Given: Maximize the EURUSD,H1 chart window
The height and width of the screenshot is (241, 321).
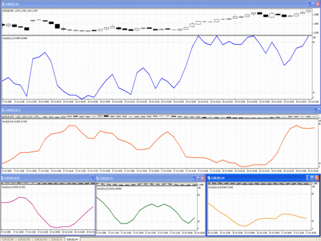Looking at the screenshot, I should pyautogui.click(x=198, y=178).
